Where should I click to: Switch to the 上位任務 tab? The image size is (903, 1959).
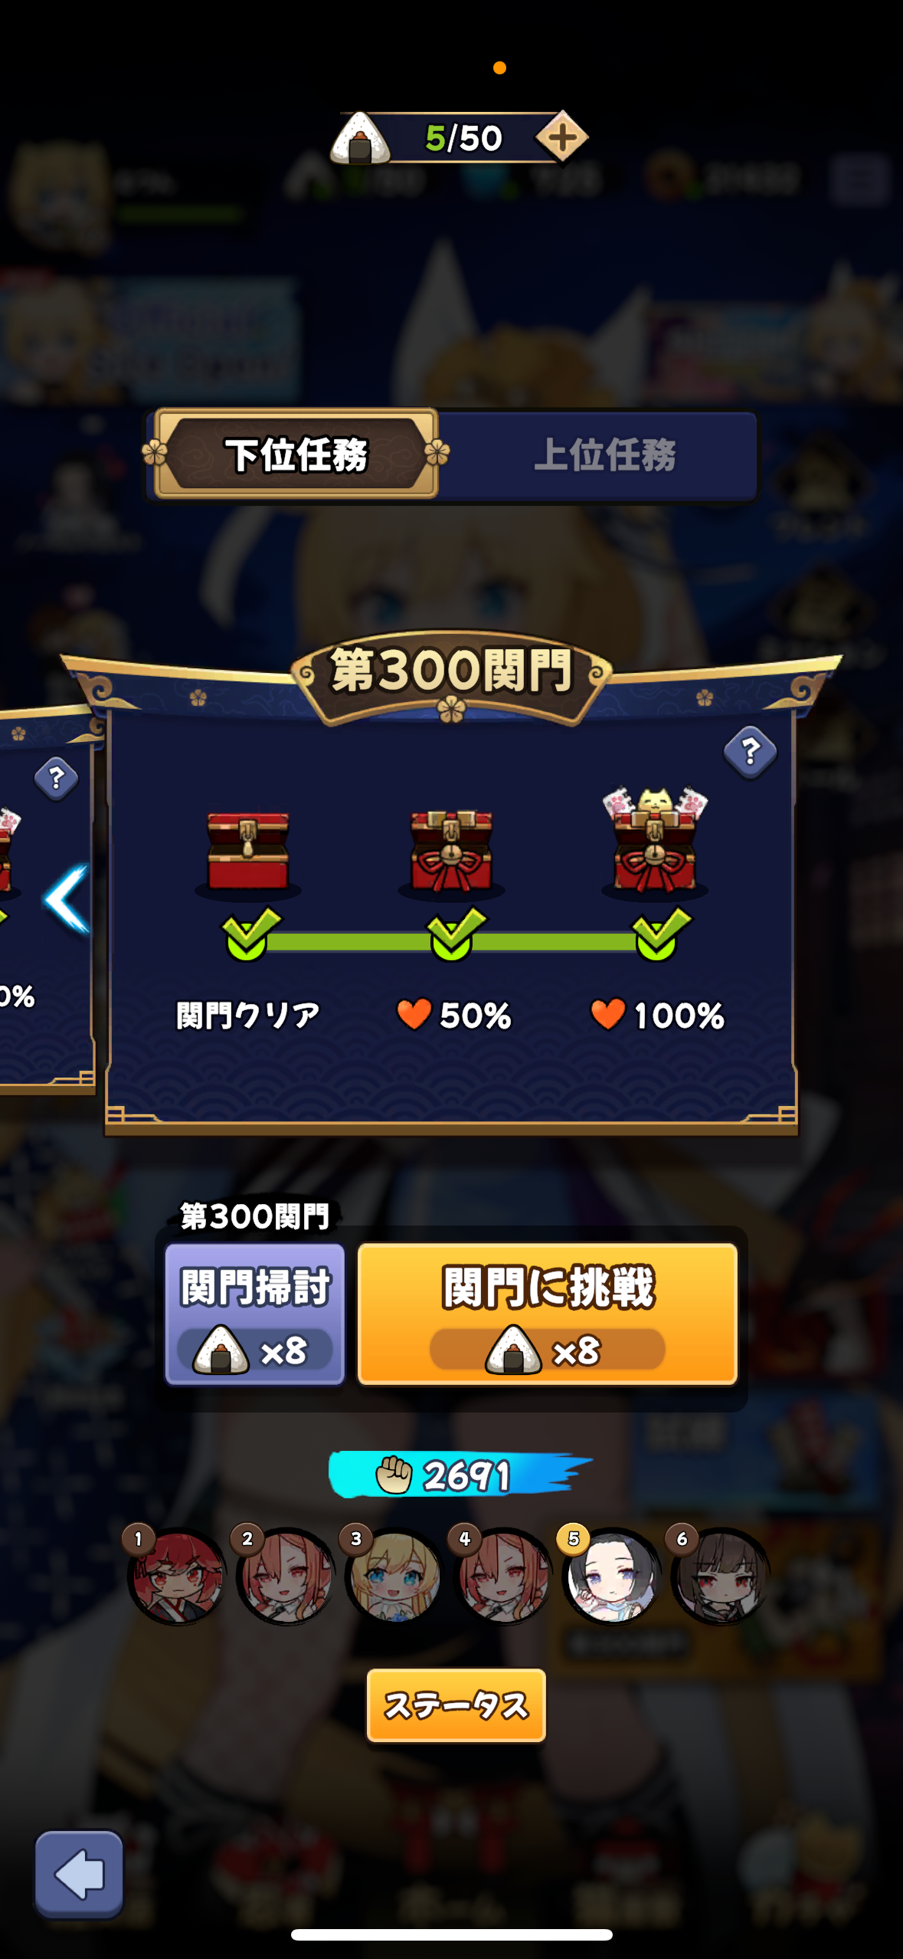(x=604, y=454)
